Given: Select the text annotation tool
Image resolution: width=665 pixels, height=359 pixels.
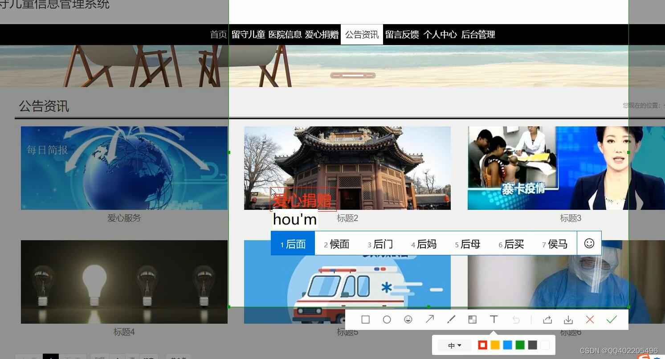Looking at the screenshot, I should 494,319.
